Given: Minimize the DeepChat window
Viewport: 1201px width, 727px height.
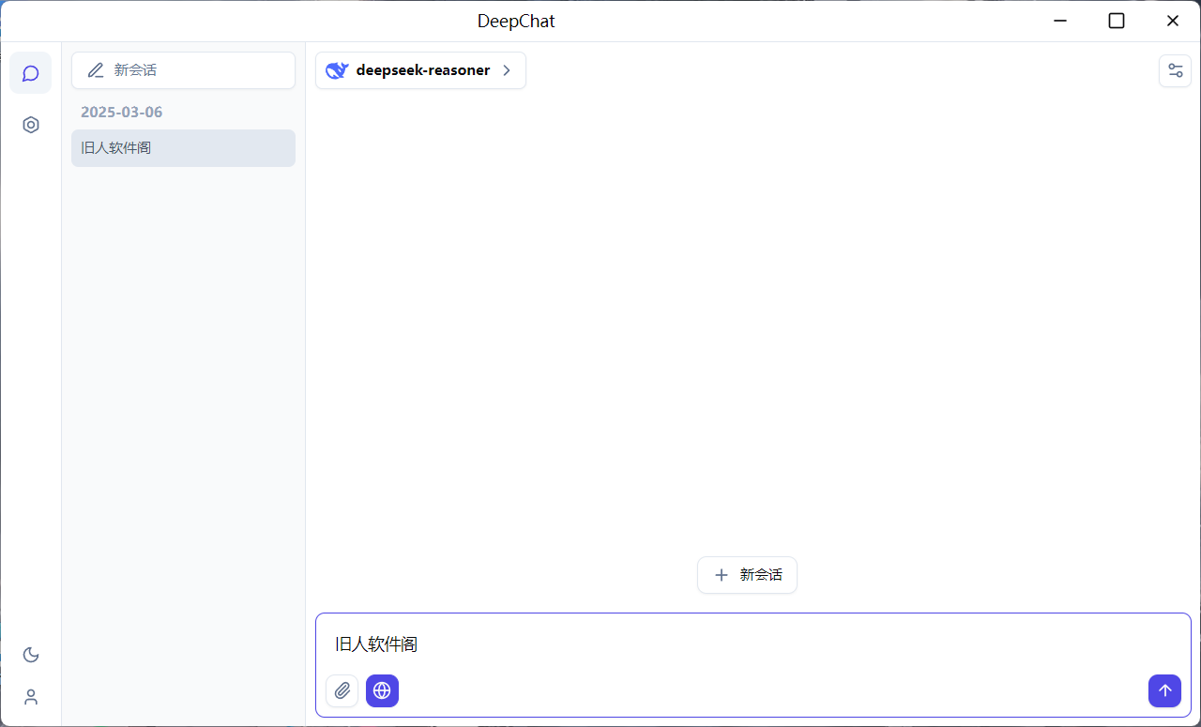Looking at the screenshot, I should point(1060,21).
